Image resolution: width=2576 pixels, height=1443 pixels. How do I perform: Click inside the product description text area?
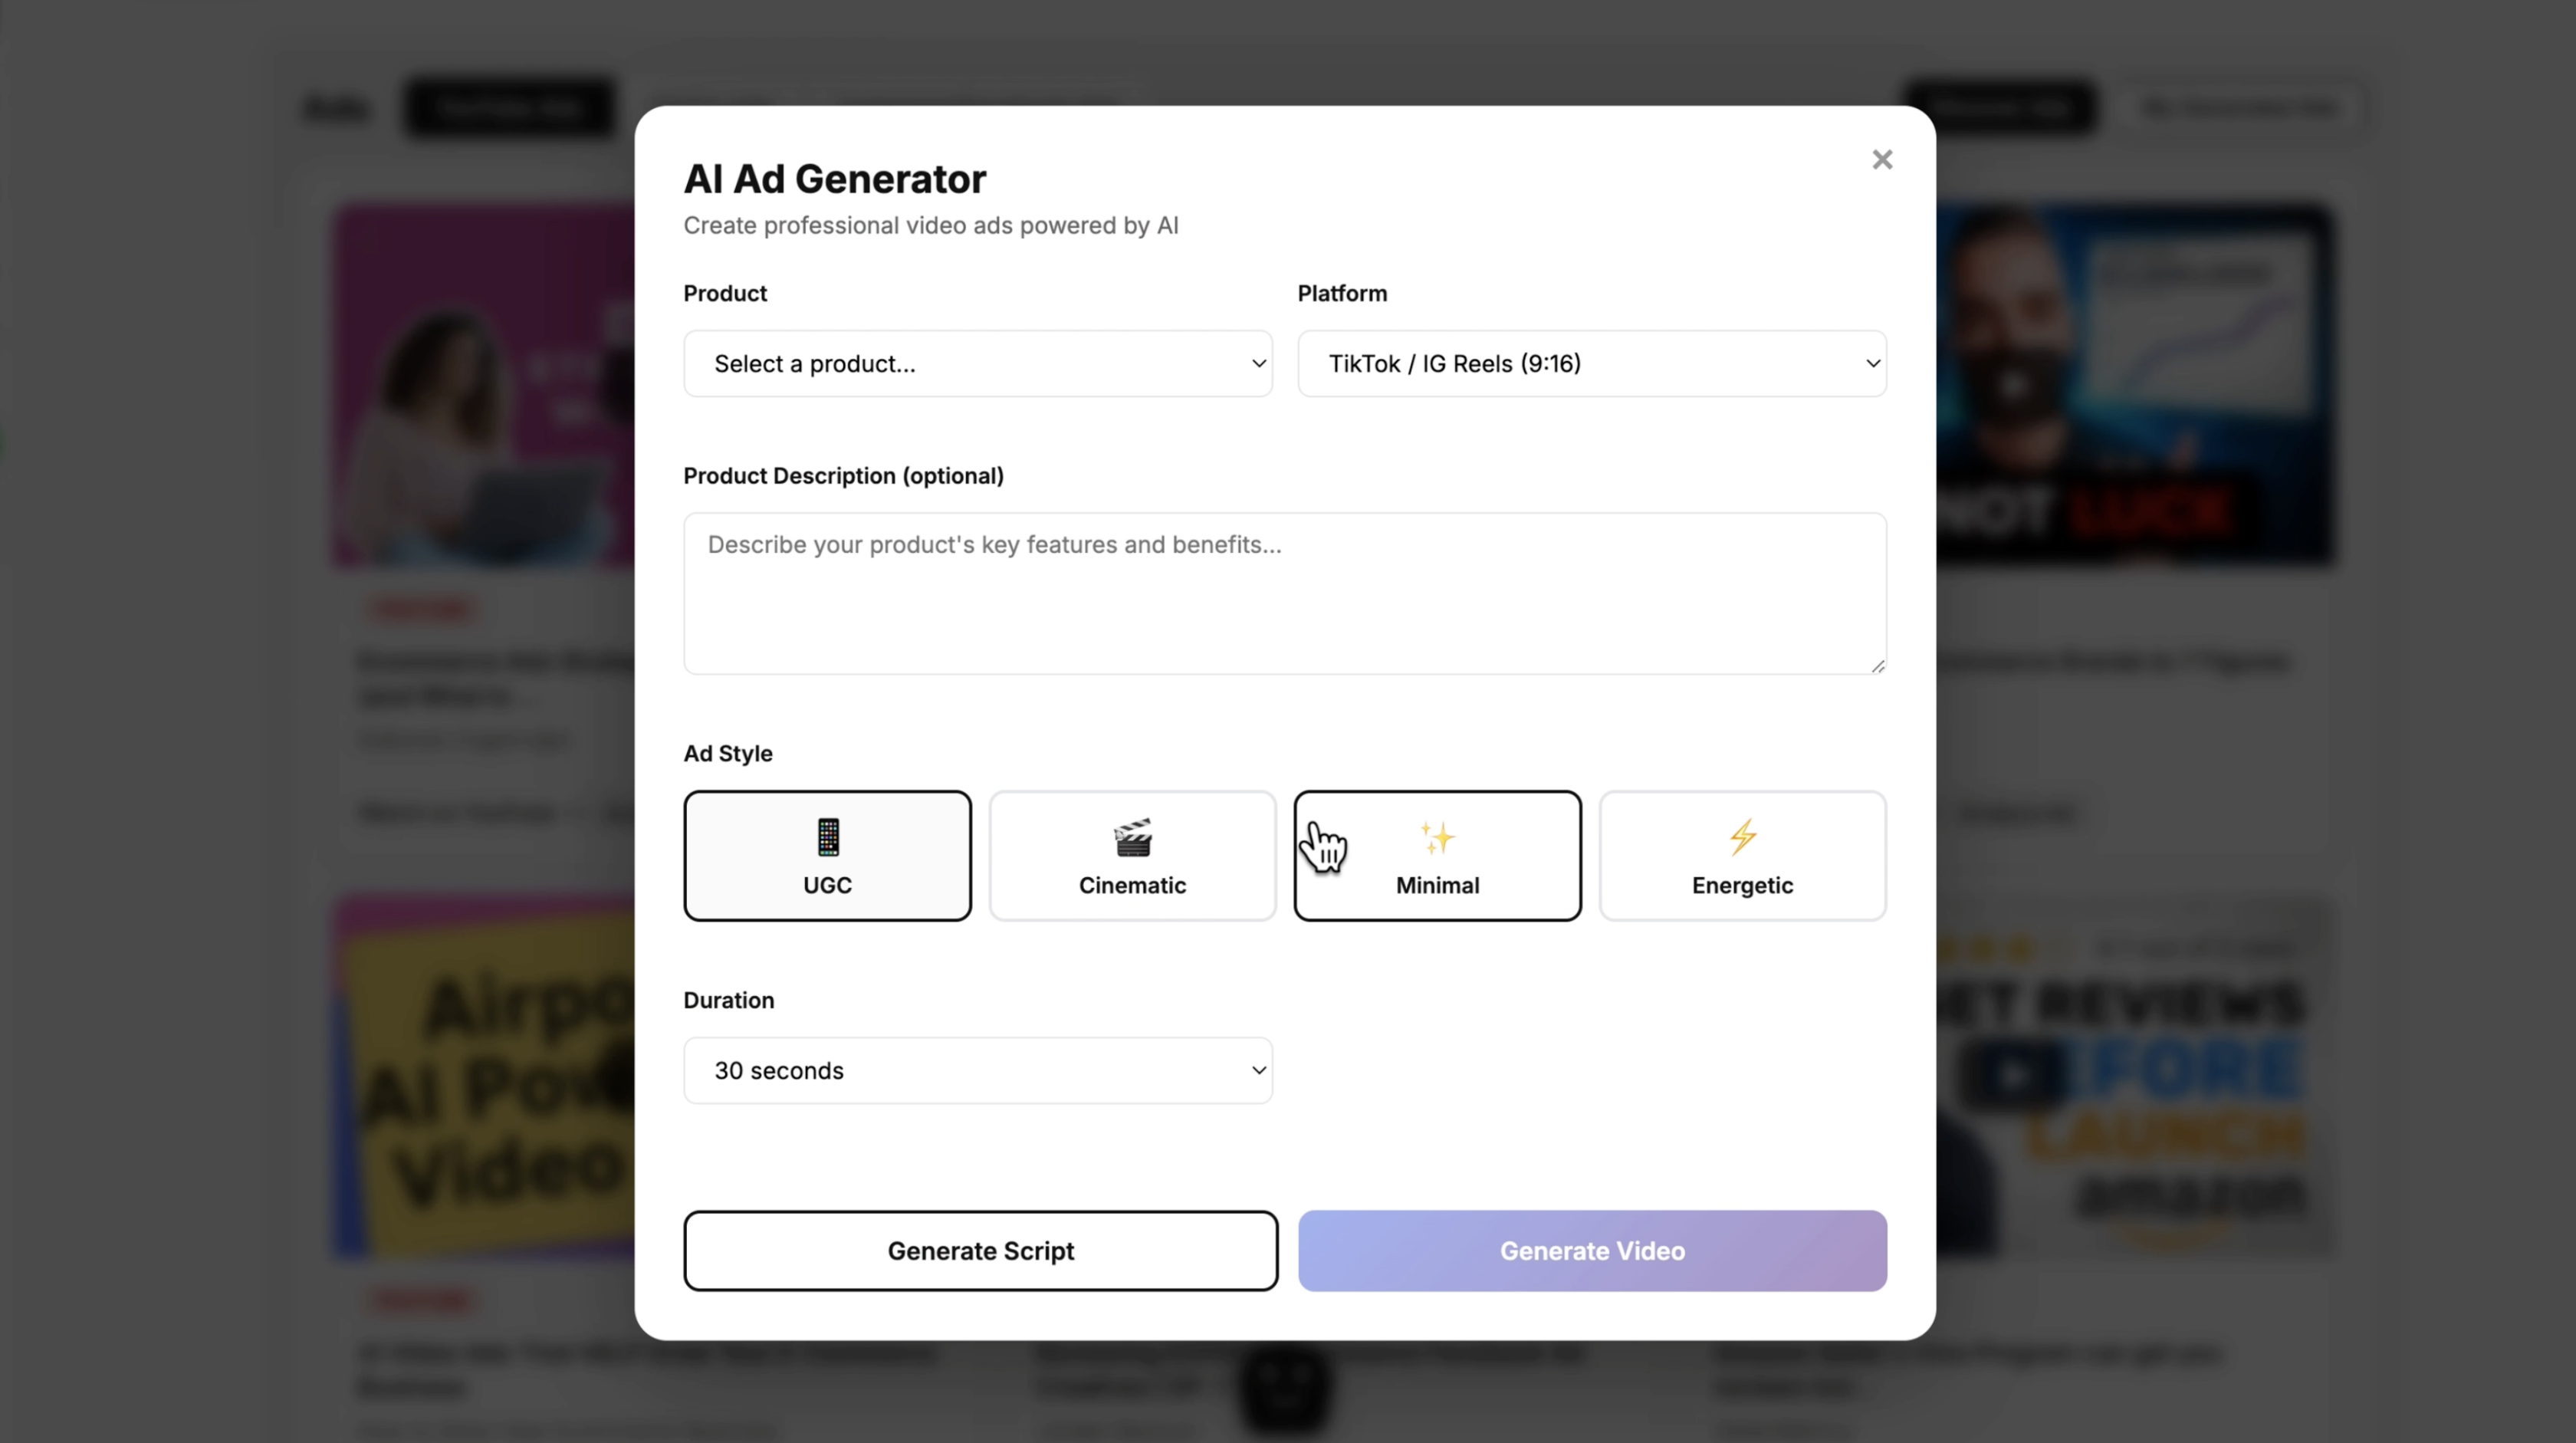pos(1284,593)
